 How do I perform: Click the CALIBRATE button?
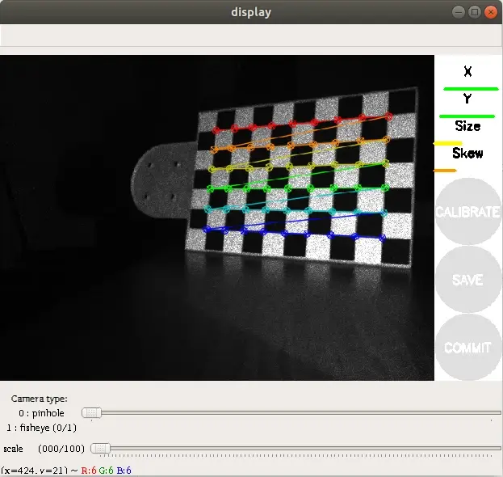467,211
